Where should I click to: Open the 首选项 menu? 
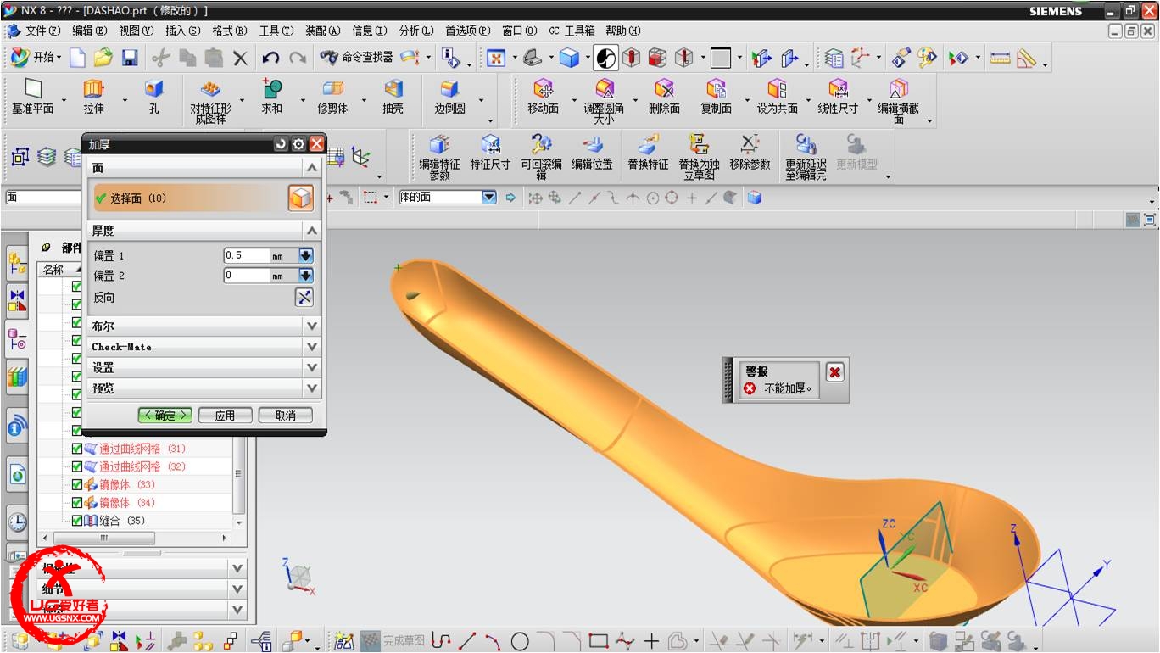(467, 31)
